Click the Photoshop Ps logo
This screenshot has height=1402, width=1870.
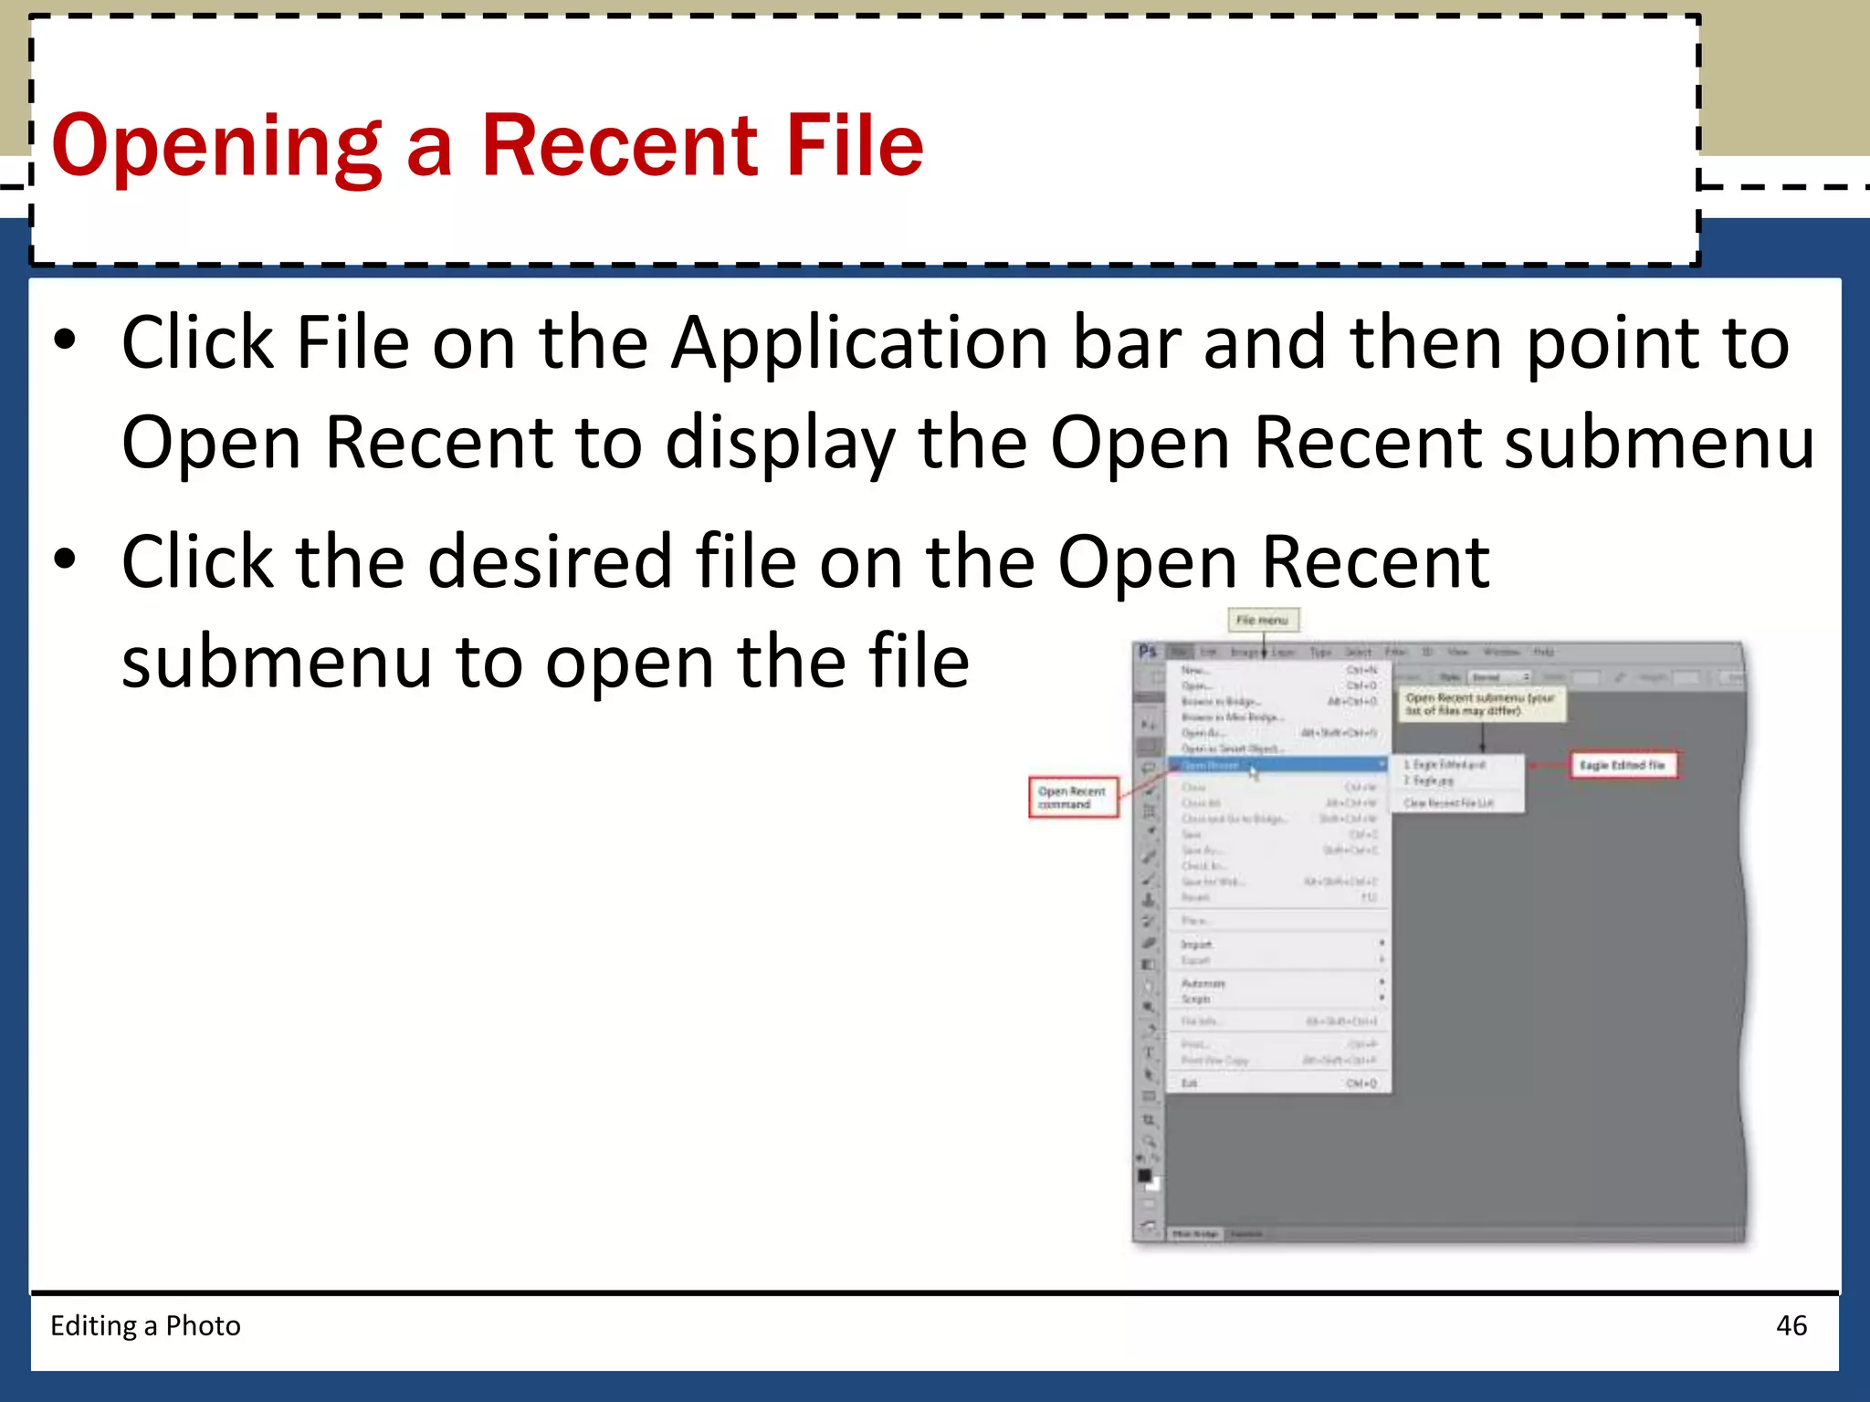pos(1148,652)
